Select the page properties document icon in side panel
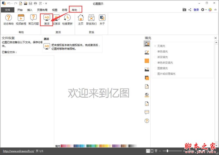Screen dimensions: 219x155 tap(147, 86)
